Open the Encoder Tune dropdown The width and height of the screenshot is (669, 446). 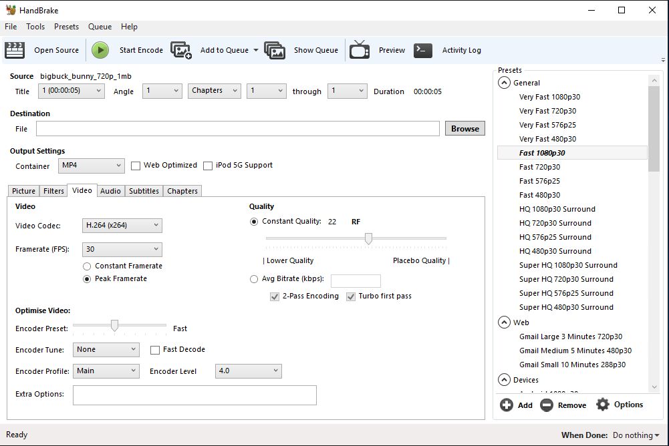[x=106, y=350]
